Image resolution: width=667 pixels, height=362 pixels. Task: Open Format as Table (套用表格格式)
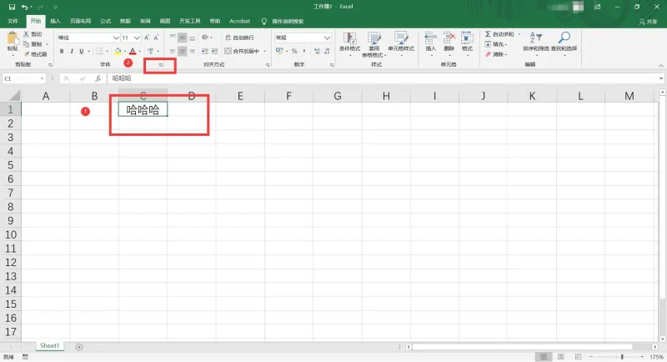pyautogui.click(x=374, y=44)
